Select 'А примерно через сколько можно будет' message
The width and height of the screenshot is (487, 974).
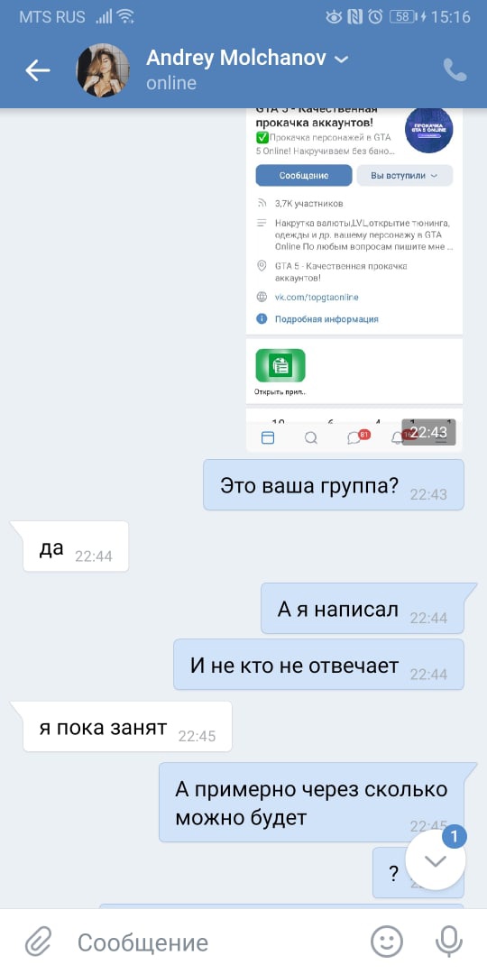click(312, 803)
